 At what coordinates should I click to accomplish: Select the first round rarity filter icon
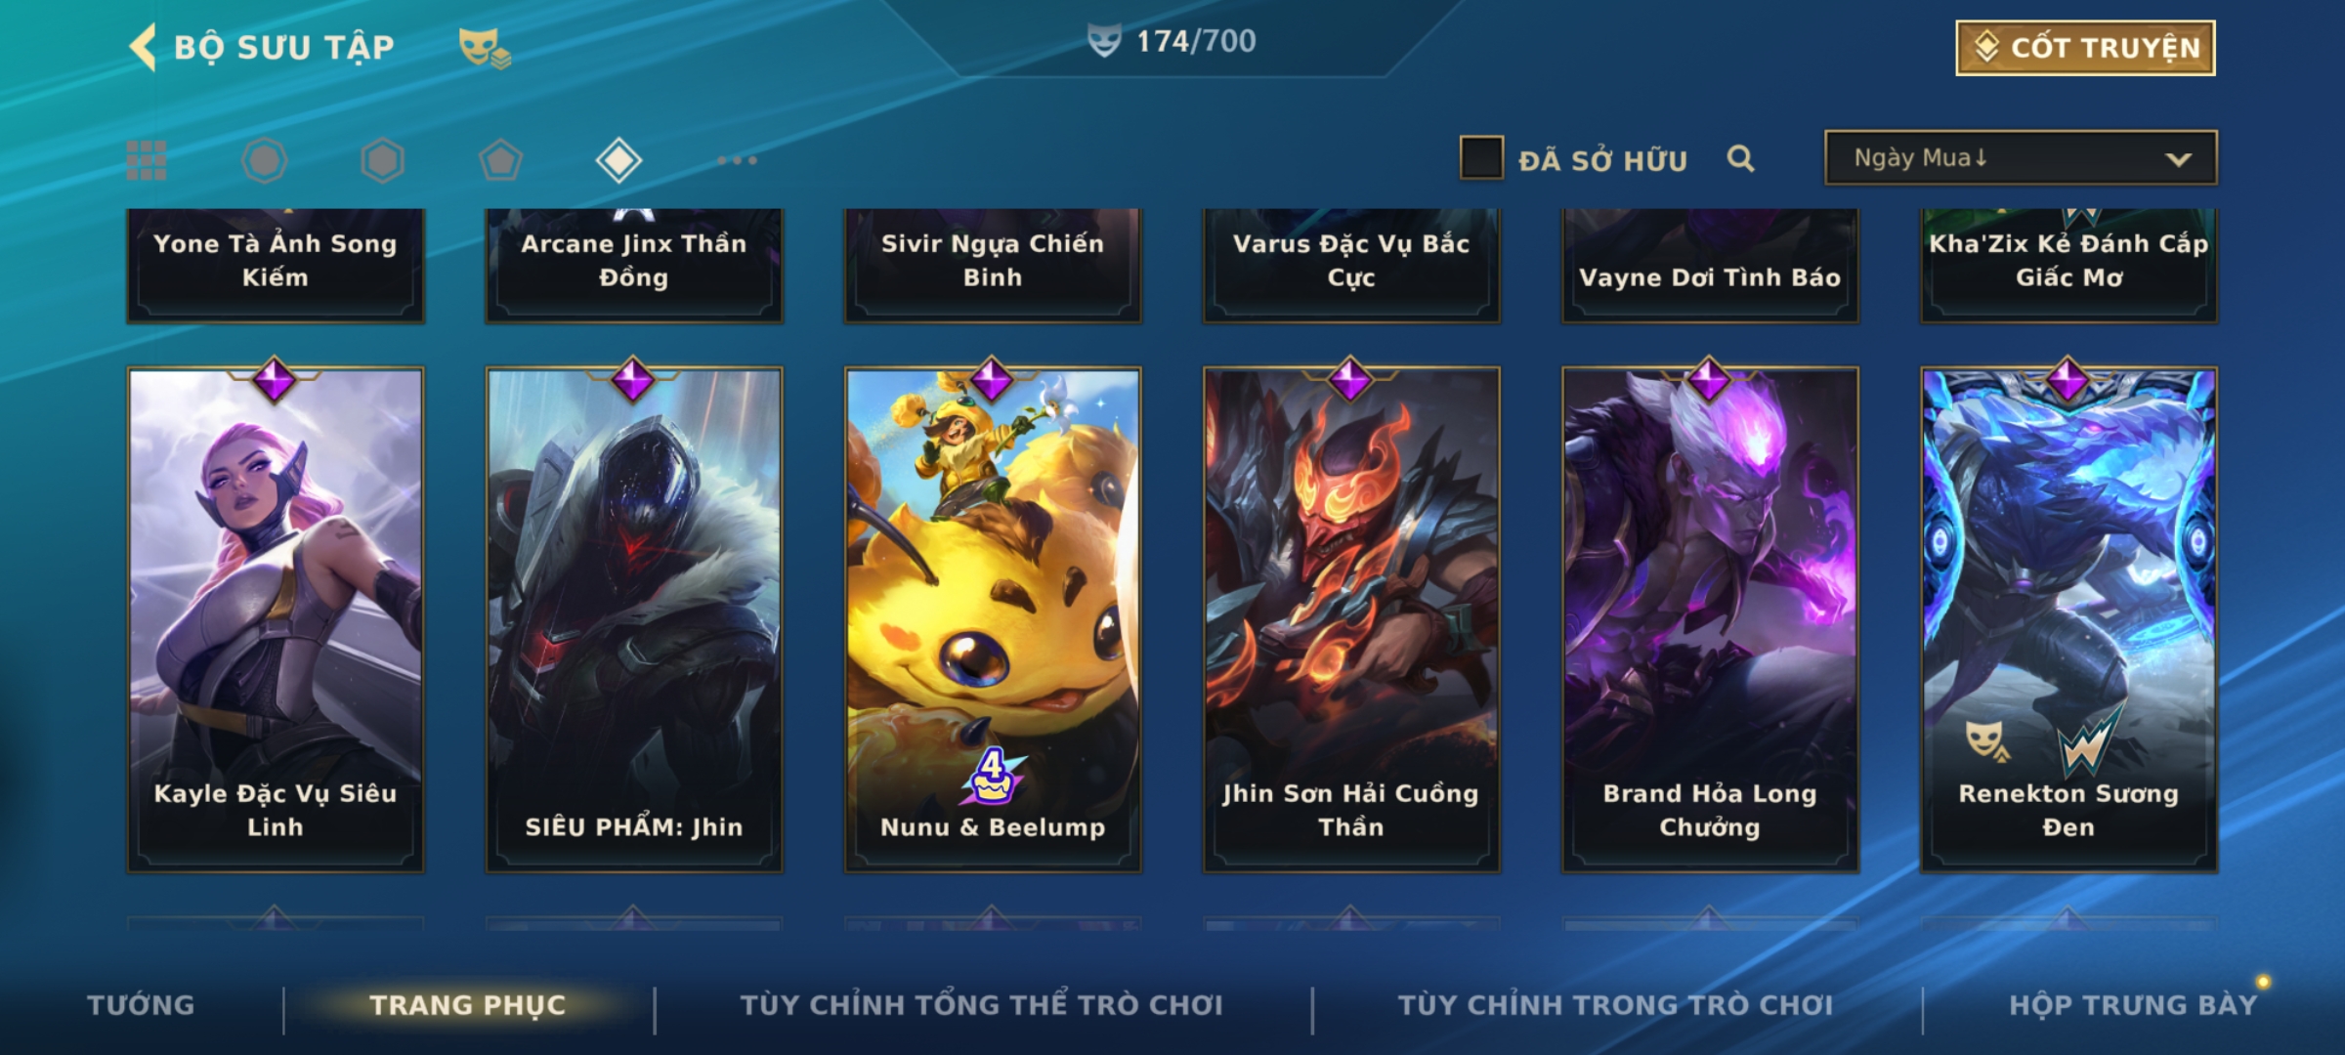click(x=265, y=160)
